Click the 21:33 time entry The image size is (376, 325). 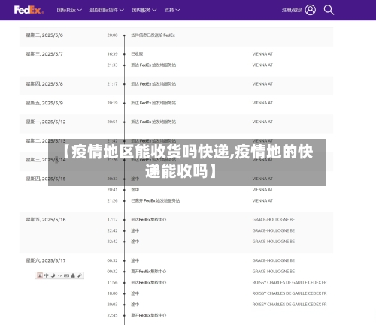tap(112, 65)
